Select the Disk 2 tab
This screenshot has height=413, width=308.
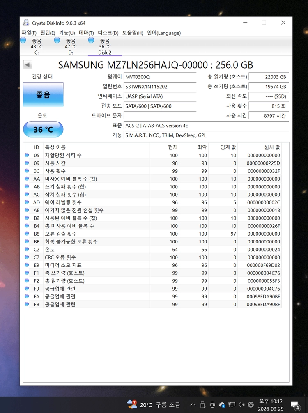click(x=105, y=46)
